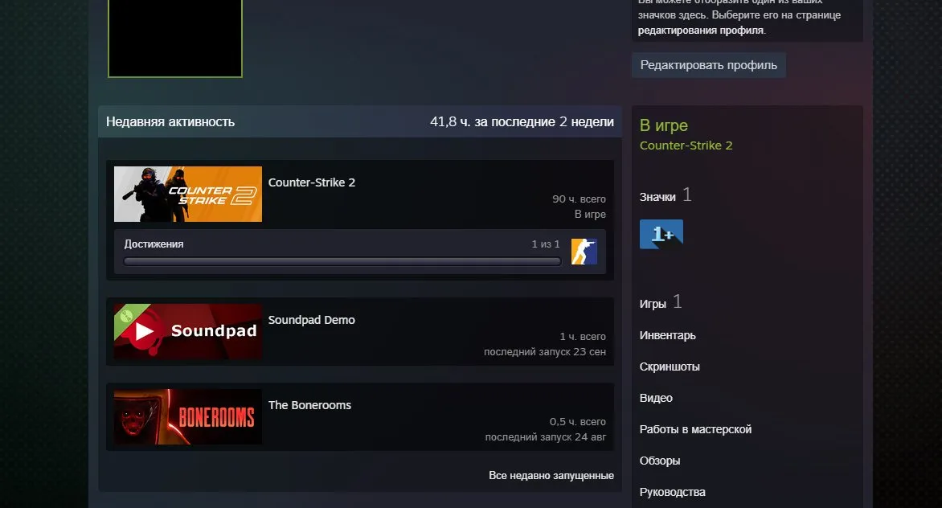Click the profile avatar picture
The width and height of the screenshot is (942, 508).
[x=175, y=38]
